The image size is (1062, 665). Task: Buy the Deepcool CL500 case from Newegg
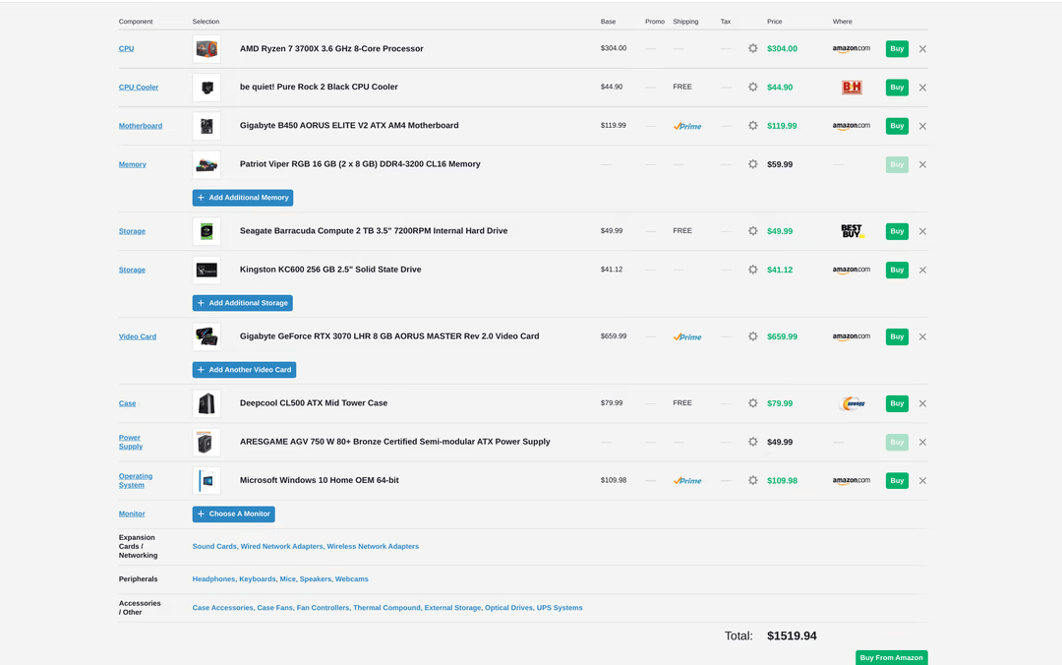897,403
